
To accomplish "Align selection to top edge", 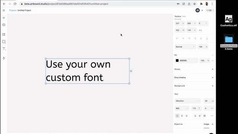I will click(195, 39).
